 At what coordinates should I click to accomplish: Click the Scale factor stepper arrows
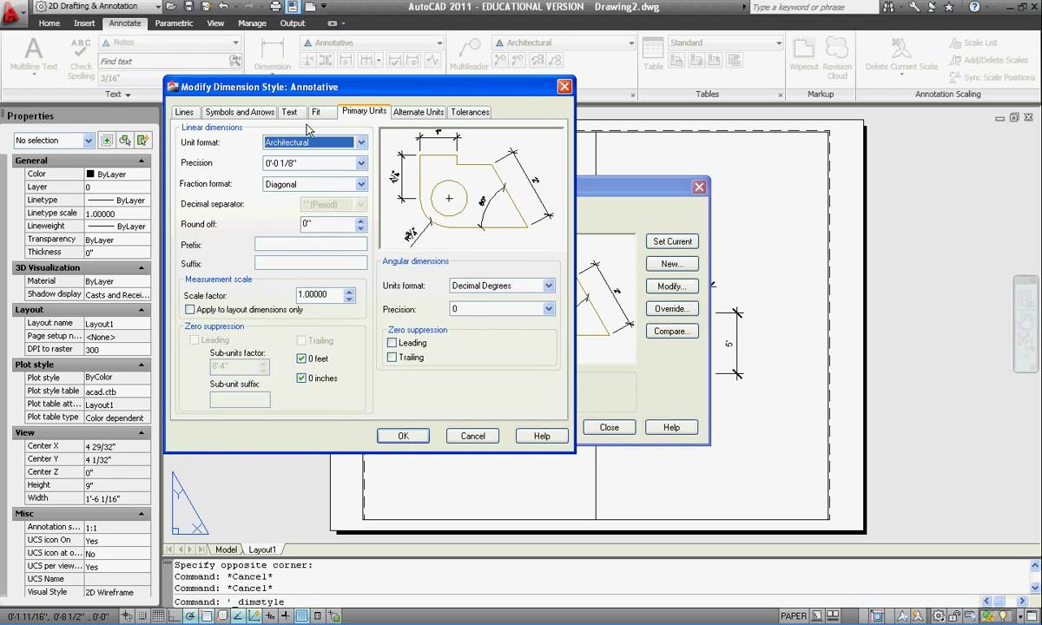[349, 295]
